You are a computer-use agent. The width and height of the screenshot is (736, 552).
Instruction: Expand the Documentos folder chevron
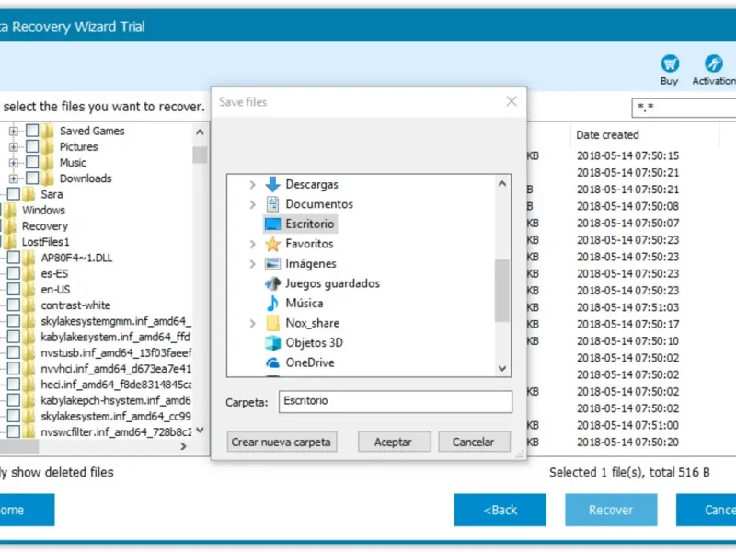click(252, 204)
